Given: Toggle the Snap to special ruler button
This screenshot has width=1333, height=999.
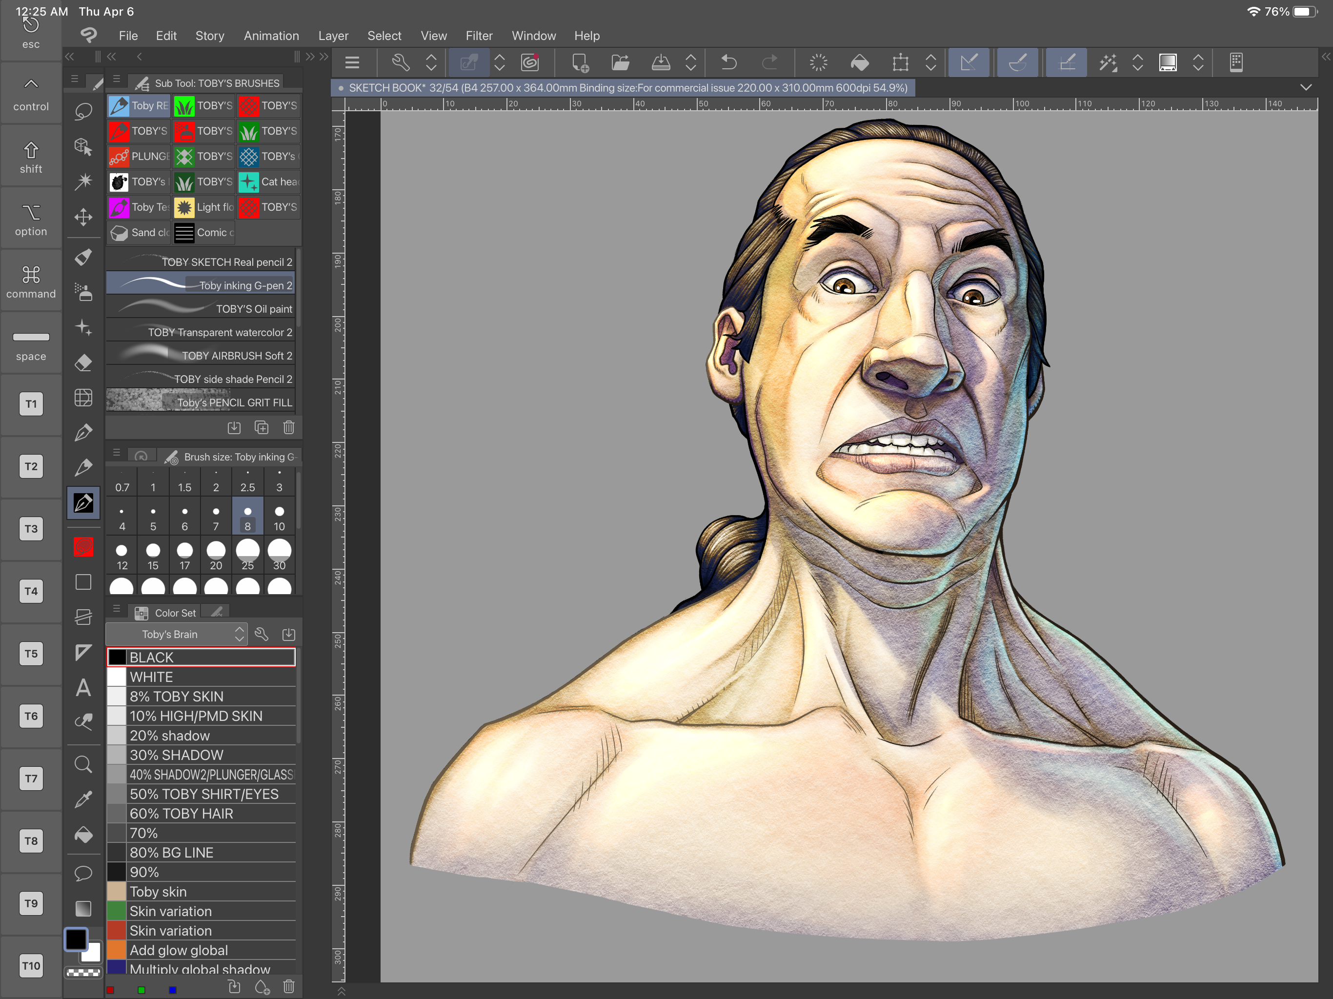Looking at the screenshot, I should pos(1018,62).
